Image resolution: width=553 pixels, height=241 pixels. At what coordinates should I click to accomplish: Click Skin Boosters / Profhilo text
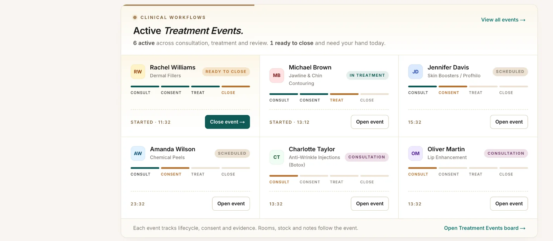pos(454,76)
